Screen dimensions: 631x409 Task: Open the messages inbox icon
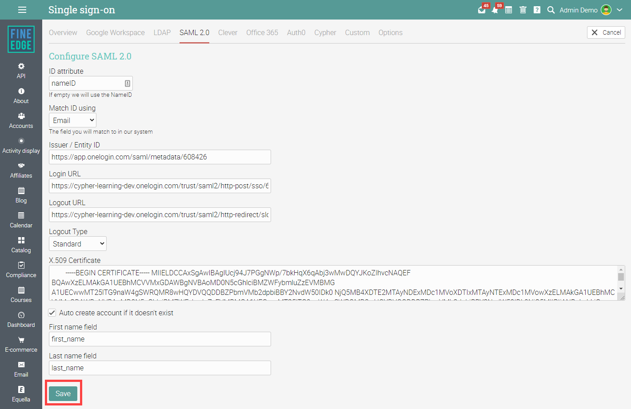[482, 10]
